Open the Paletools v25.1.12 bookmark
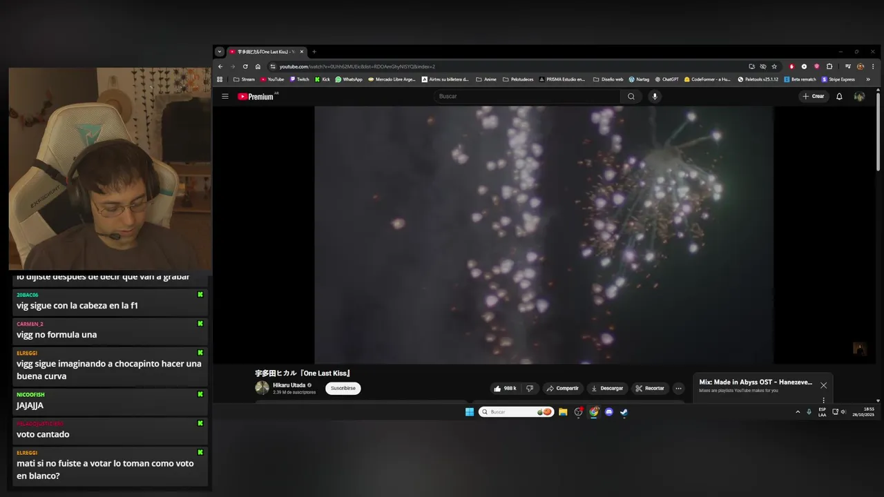The width and height of the screenshot is (884, 497). [758, 79]
